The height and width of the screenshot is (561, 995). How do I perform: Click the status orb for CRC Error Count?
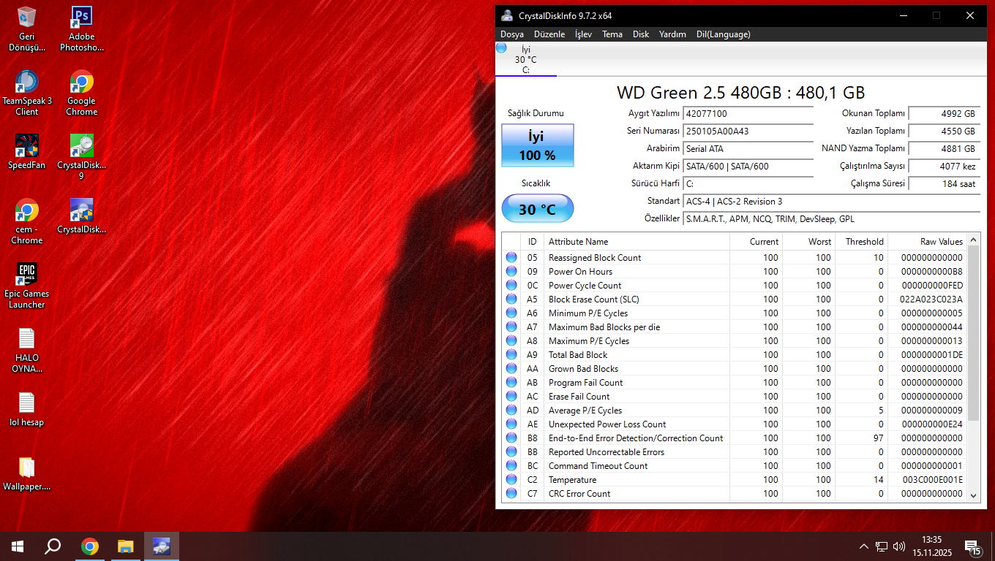511,493
